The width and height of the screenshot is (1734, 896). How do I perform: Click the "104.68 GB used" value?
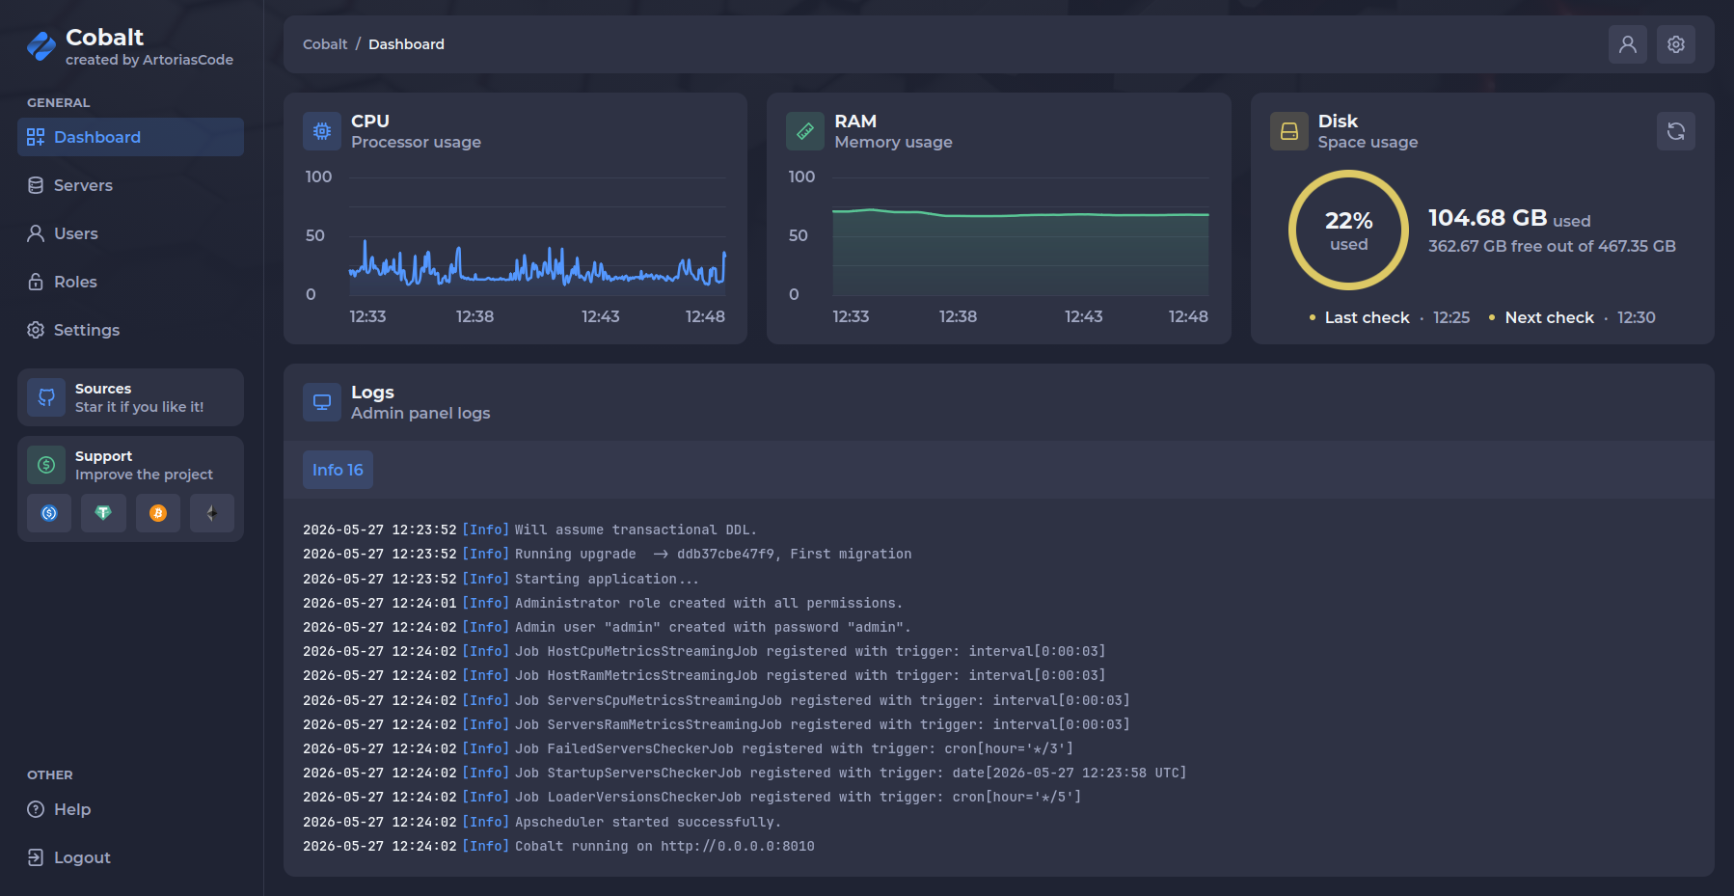tap(1509, 218)
